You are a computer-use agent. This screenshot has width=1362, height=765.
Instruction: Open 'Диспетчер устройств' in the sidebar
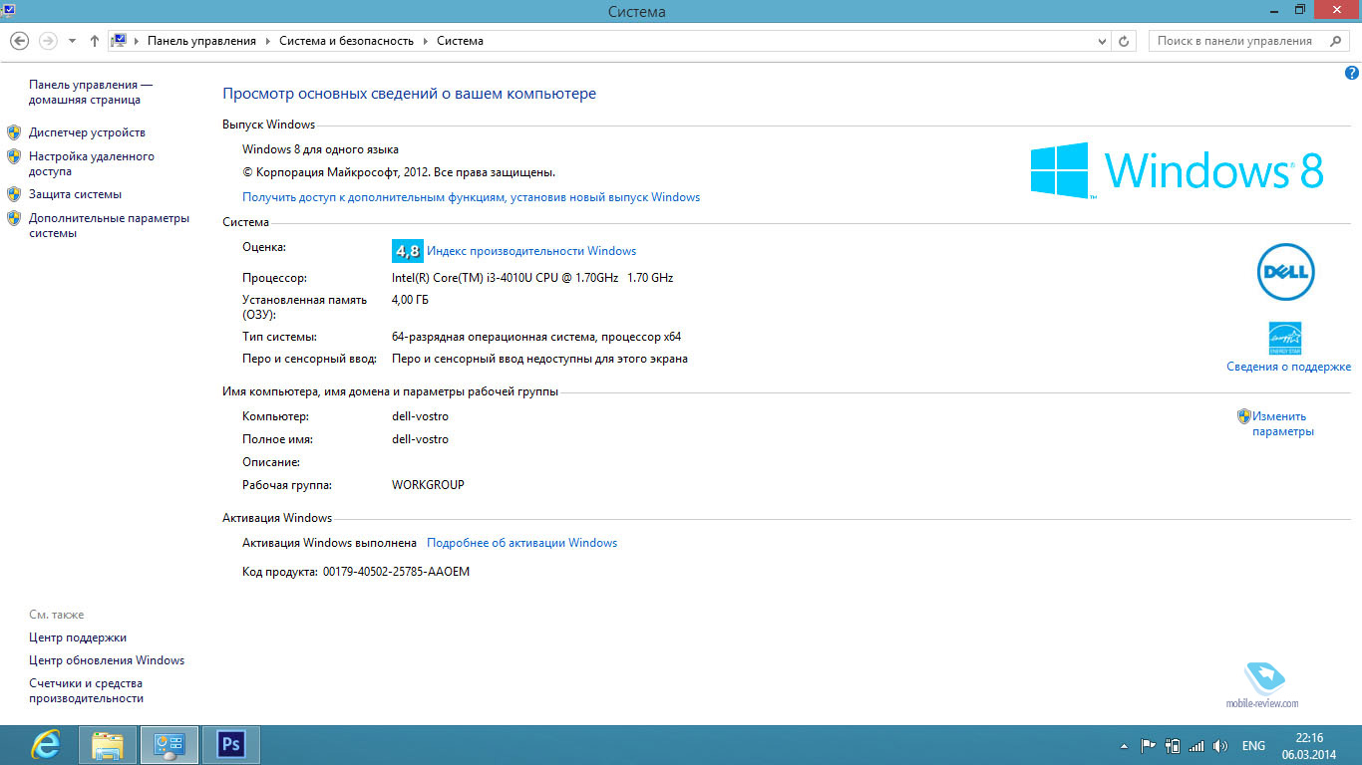coord(87,132)
